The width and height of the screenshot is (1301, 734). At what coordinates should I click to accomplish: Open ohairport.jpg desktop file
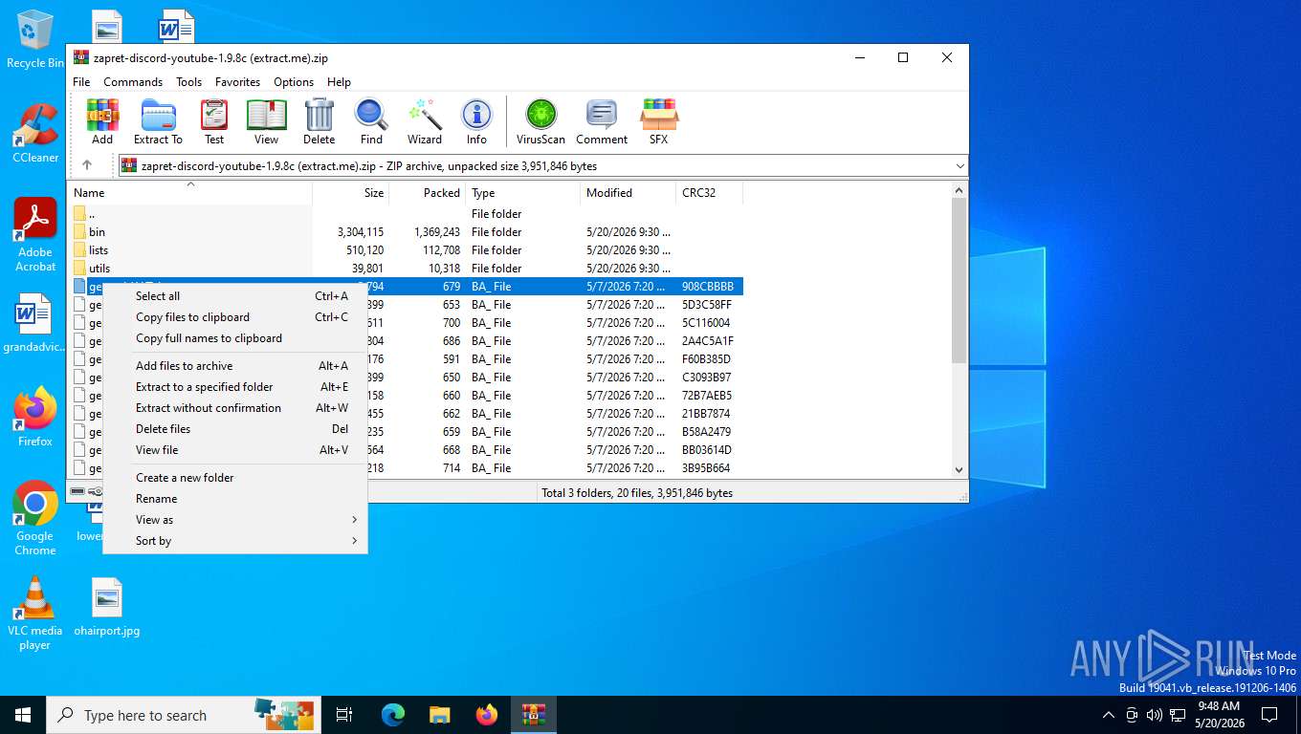pos(107,607)
